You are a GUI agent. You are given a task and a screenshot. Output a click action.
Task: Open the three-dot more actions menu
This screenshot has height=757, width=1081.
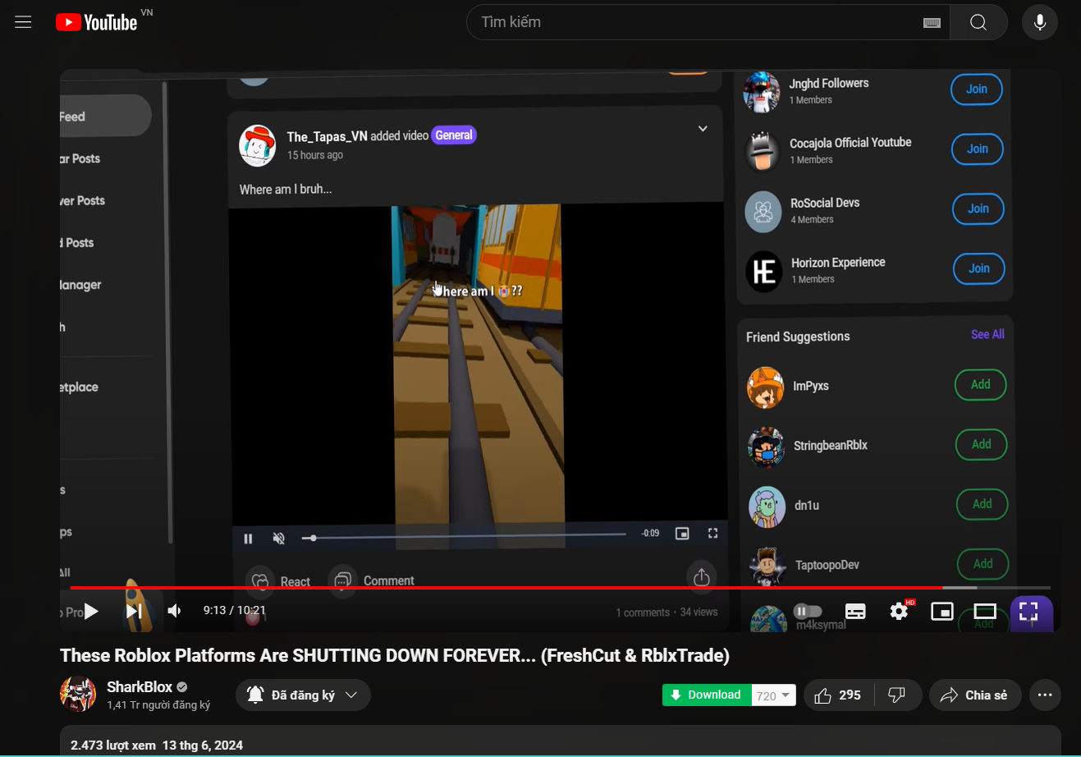(x=1045, y=695)
